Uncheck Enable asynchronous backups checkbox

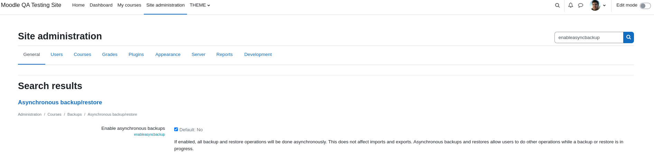coord(176,130)
